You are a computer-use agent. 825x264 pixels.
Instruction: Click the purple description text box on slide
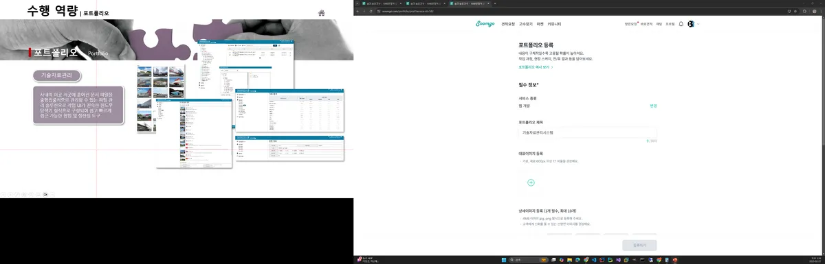pos(78,105)
